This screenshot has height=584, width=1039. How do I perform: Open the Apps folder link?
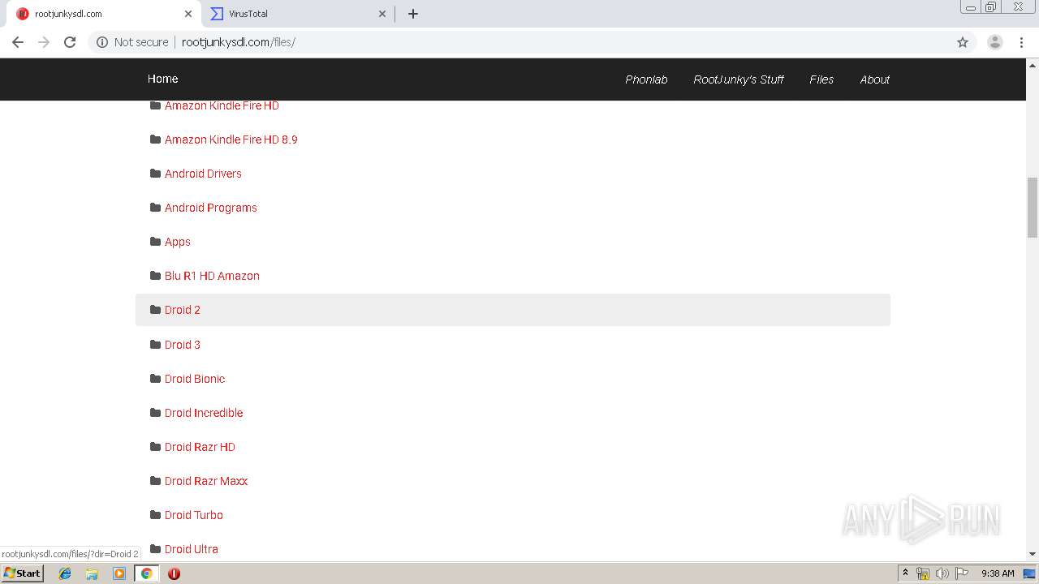(x=178, y=242)
